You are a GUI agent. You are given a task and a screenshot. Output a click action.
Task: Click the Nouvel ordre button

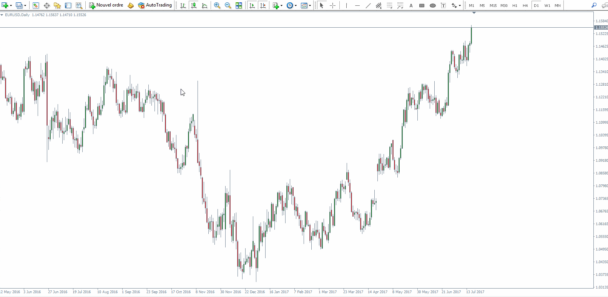tap(106, 5)
